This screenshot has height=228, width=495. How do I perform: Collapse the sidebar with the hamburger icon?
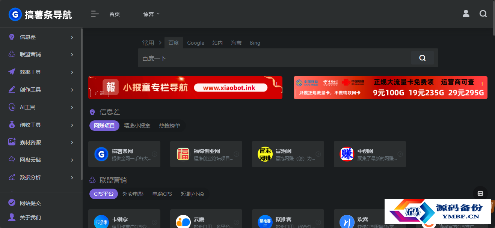[x=95, y=14]
